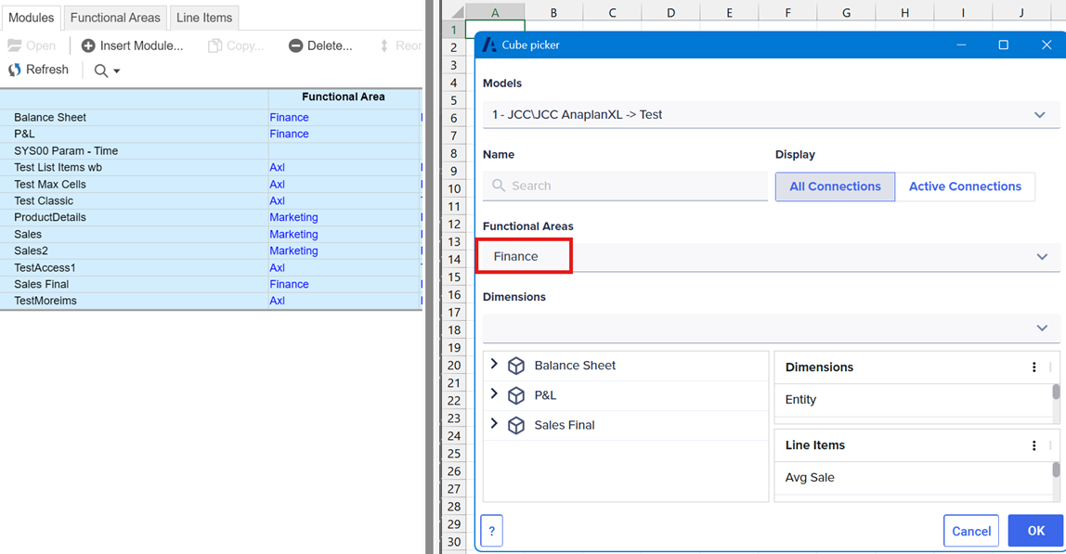Image resolution: width=1066 pixels, height=554 pixels.
Task: Click the Axl link for Test Classic row
Action: [x=277, y=200]
